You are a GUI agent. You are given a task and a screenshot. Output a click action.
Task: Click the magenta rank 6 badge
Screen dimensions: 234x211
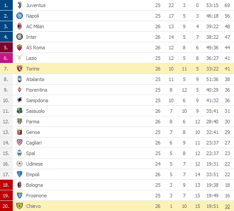(x=6, y=58)
